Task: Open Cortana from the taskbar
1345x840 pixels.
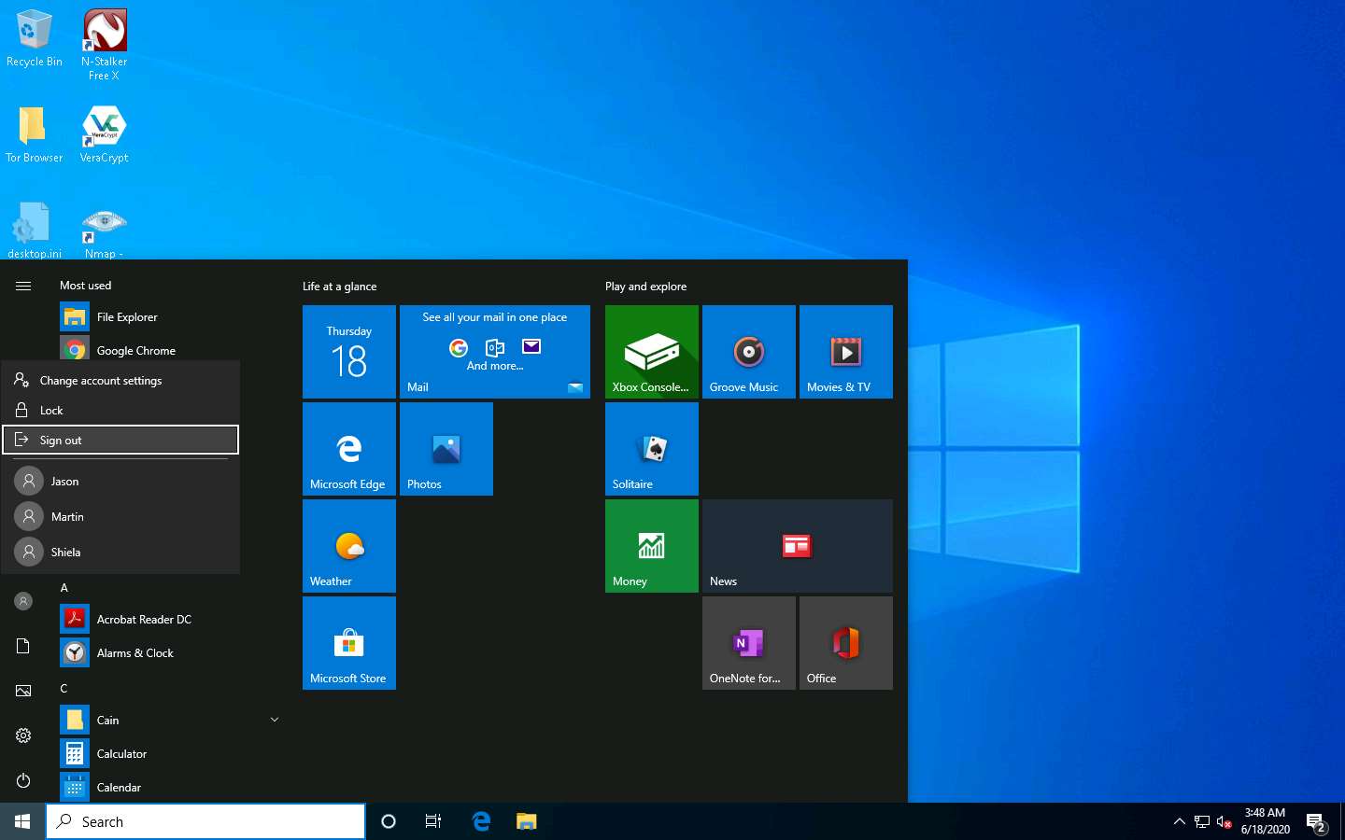Action: (x=389, y=821)
